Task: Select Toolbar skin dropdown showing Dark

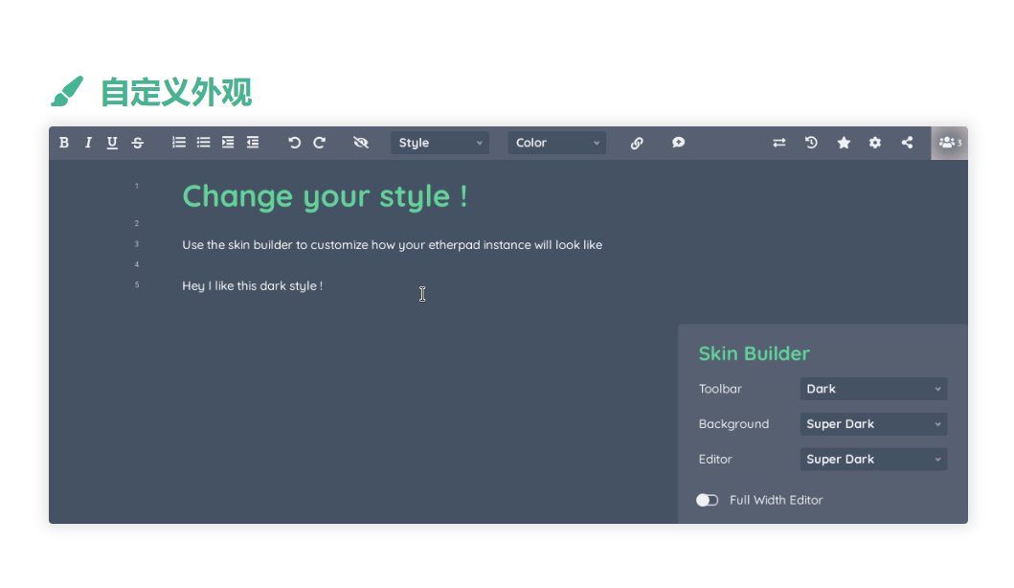Action: (873, 389)
